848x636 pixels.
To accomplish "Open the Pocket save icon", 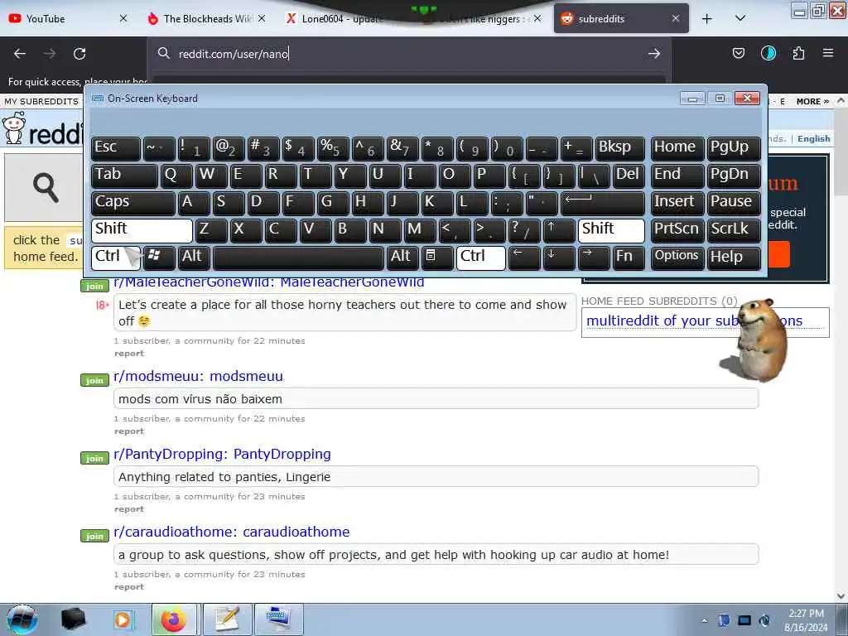I will point(738,53).
